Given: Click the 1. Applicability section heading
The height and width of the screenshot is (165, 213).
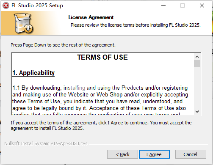Looking at the screenshot, I should click(33, 73).
